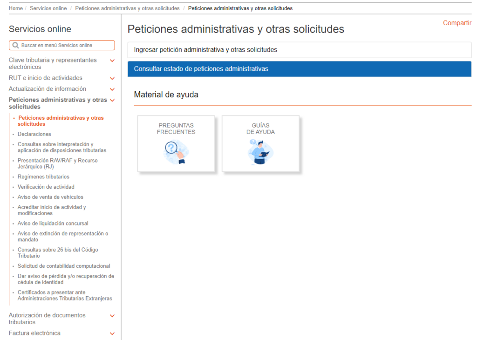477x340 pixels.
Task: Click the Servicios online sidebar heading
Action: pos(40,29)
